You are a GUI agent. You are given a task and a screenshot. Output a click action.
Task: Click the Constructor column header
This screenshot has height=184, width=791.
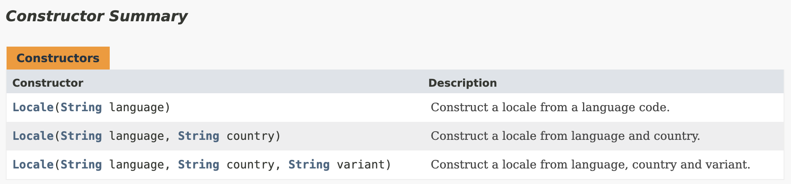[x=47, y=83]
